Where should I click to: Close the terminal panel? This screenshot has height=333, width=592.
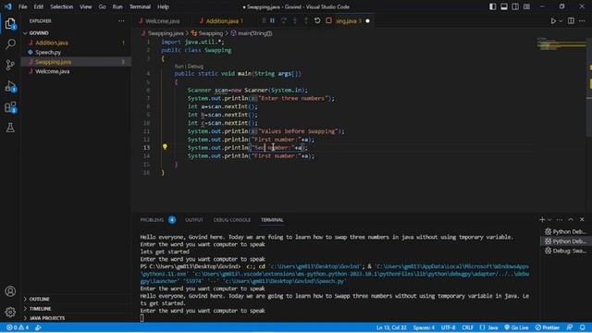(x=582, y=219)
